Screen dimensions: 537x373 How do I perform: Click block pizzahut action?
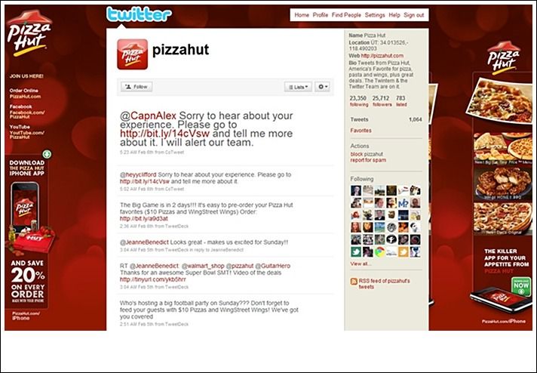[x=367, y=154]
